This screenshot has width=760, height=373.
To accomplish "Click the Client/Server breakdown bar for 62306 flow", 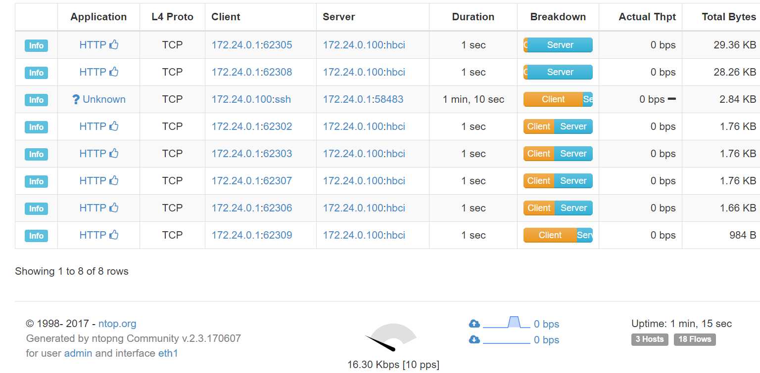I will (x=558, y=208).
